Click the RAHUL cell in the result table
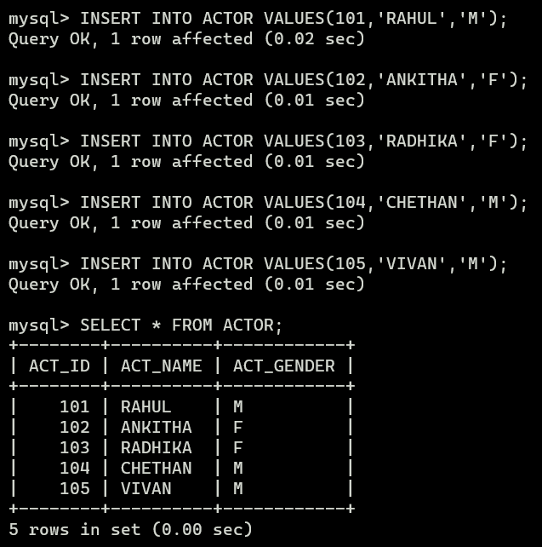Image resolution: width=542 pixels, height=547 pixels. [146, 406]
